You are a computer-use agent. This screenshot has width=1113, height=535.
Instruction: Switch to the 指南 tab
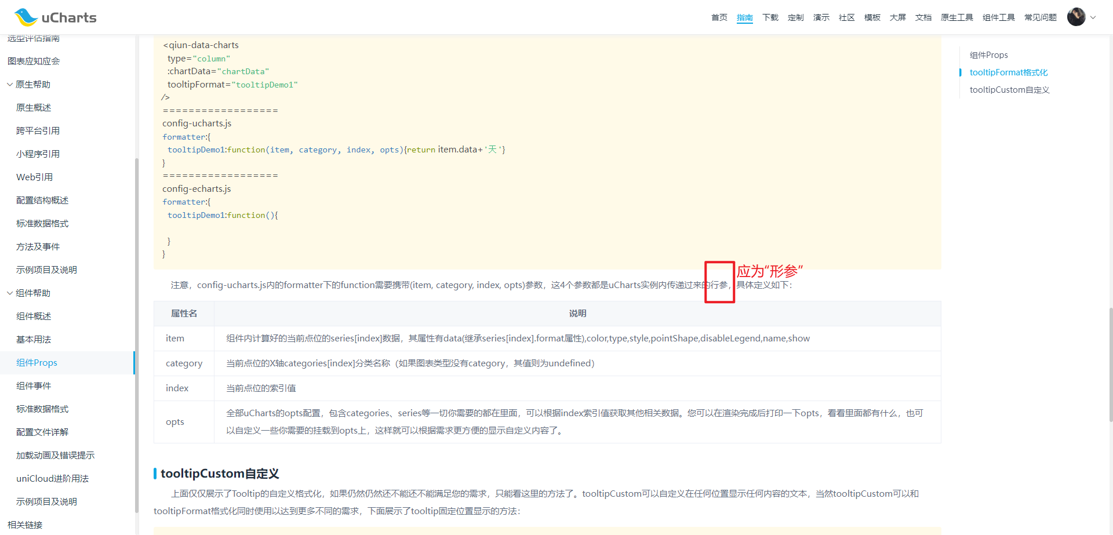pyautogui.click(x=744, y=17)
